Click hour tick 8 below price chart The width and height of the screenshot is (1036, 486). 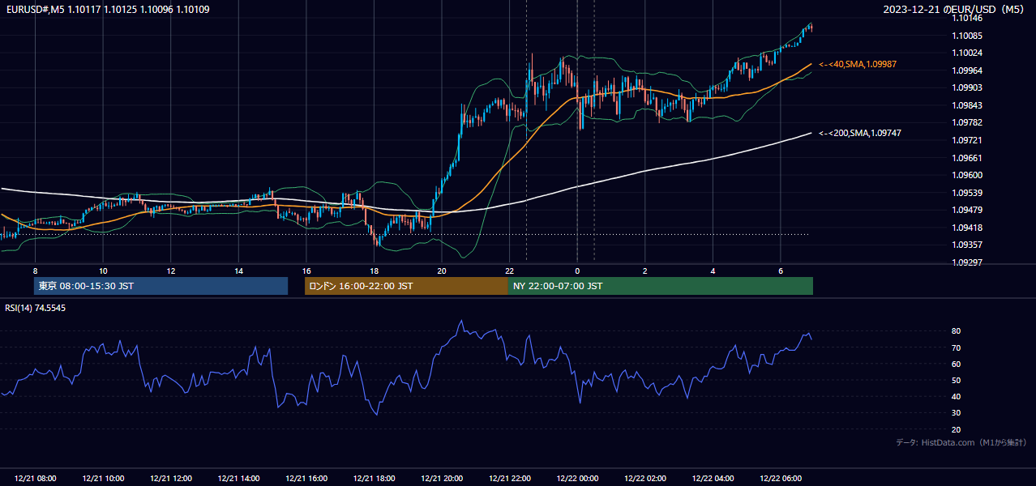(x=36, y=271)
